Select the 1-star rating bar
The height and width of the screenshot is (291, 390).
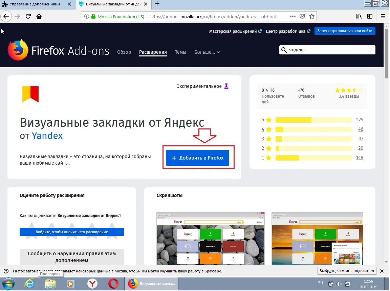pos(313,157)
